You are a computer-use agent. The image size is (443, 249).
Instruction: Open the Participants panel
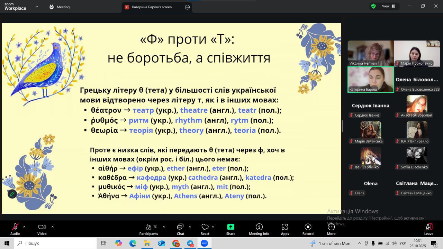[148, 229]
